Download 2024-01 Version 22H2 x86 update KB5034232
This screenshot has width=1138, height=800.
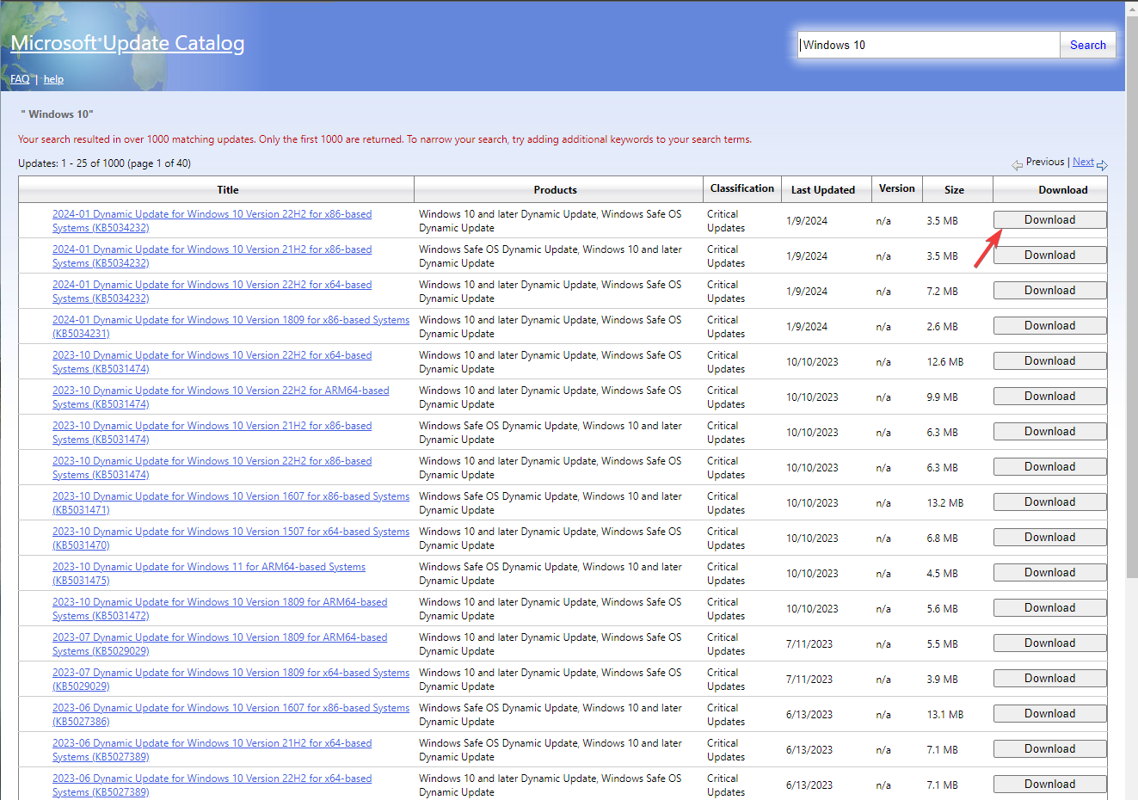(x=1049, y=220)
